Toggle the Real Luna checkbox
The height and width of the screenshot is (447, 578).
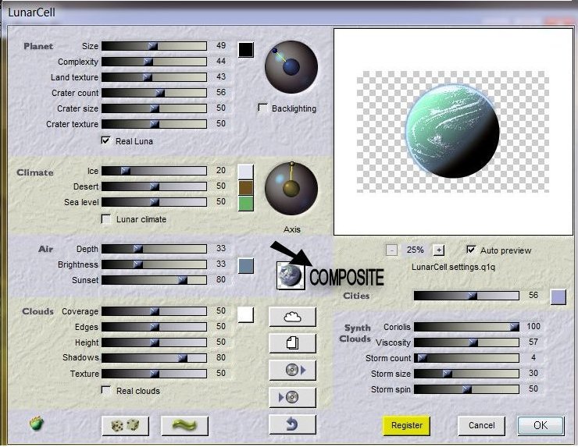[105, 140]
